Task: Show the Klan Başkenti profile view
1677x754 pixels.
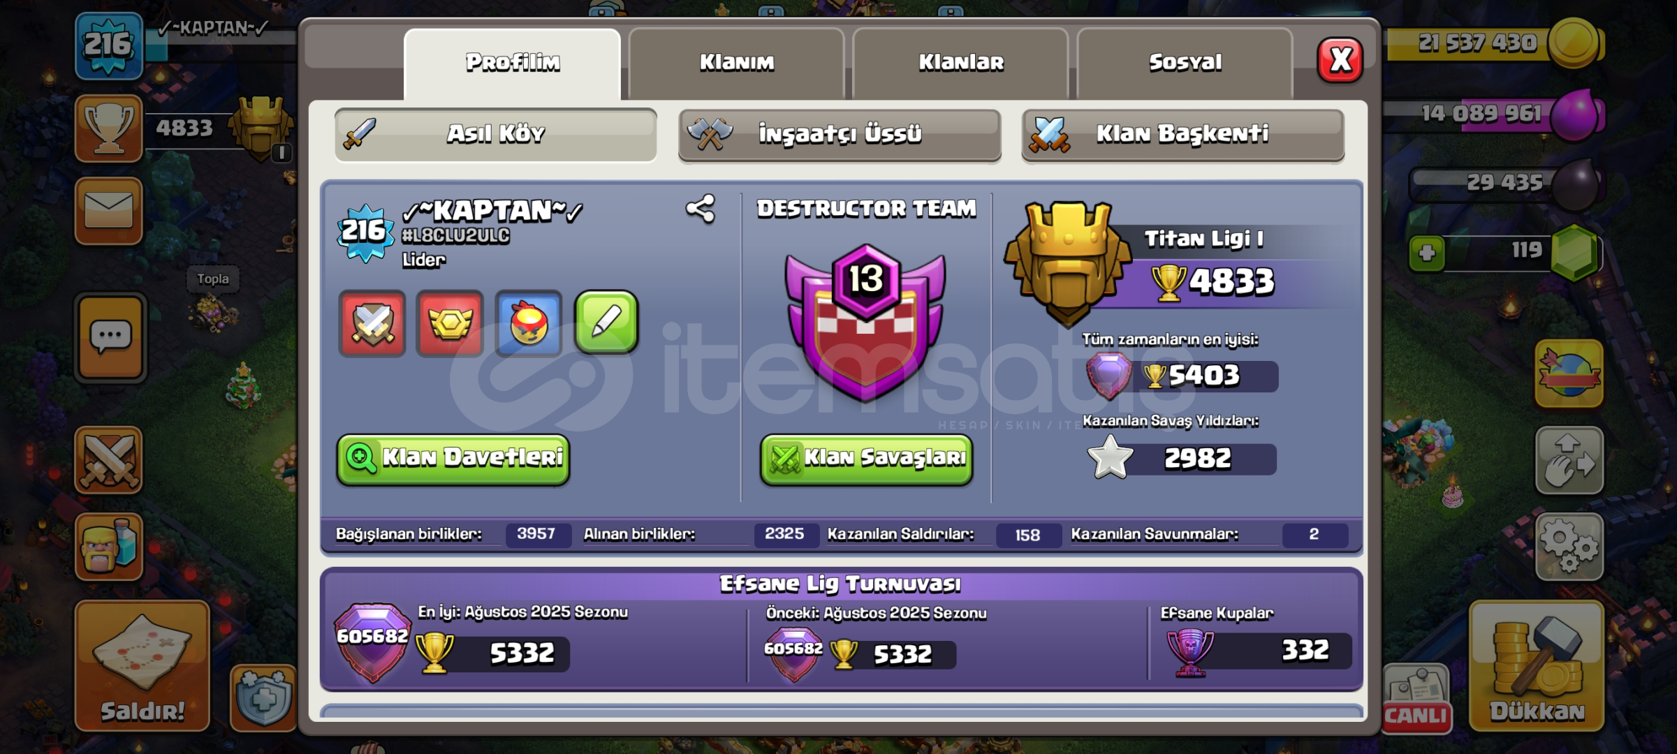Action: tap(1182, 134)
